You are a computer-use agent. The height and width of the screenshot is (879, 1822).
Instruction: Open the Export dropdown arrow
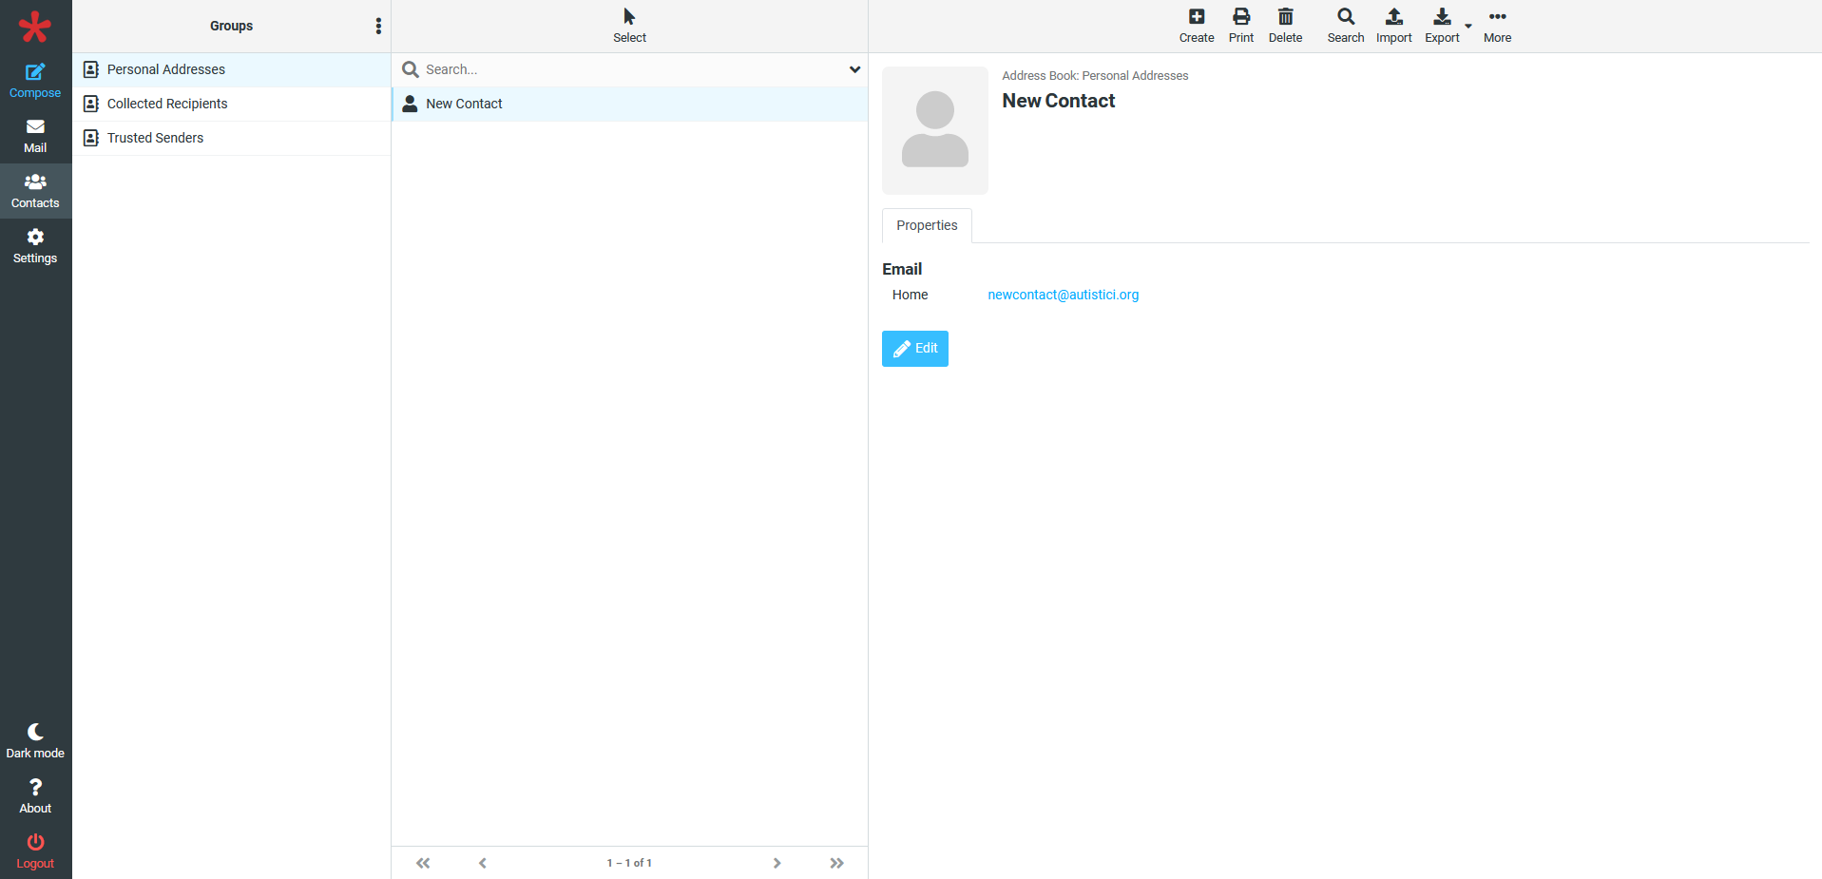click(1468, 27)
